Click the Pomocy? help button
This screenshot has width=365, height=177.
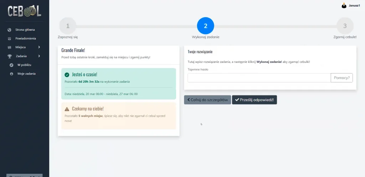[x=342, y=78]
